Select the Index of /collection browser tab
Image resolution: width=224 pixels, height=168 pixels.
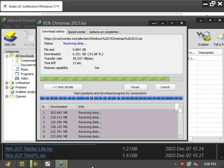point(31,6)
